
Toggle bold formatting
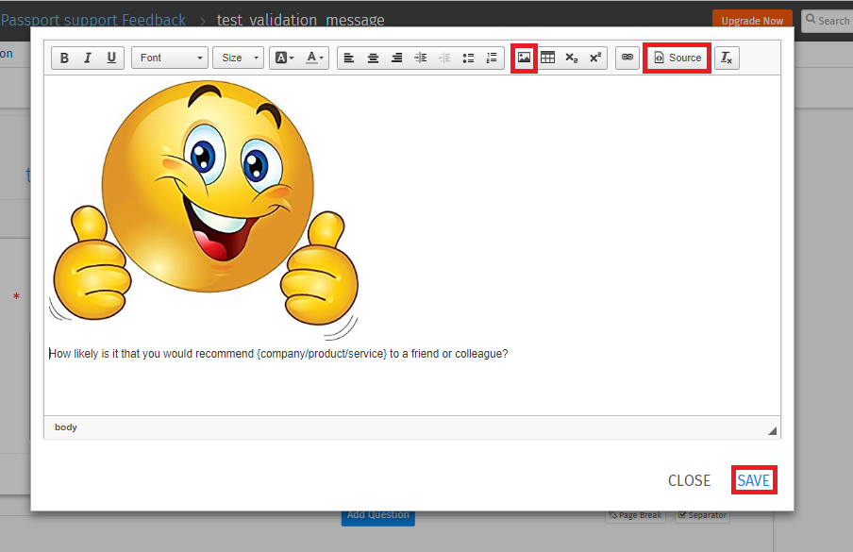pos(64,59)
